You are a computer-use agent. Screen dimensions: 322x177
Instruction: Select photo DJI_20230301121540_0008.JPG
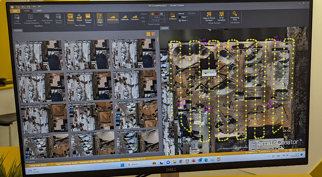[x=91, y=116]
